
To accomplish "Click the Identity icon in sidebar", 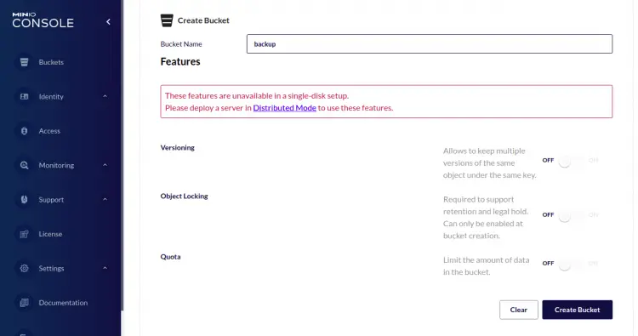I will coord(24,96).
